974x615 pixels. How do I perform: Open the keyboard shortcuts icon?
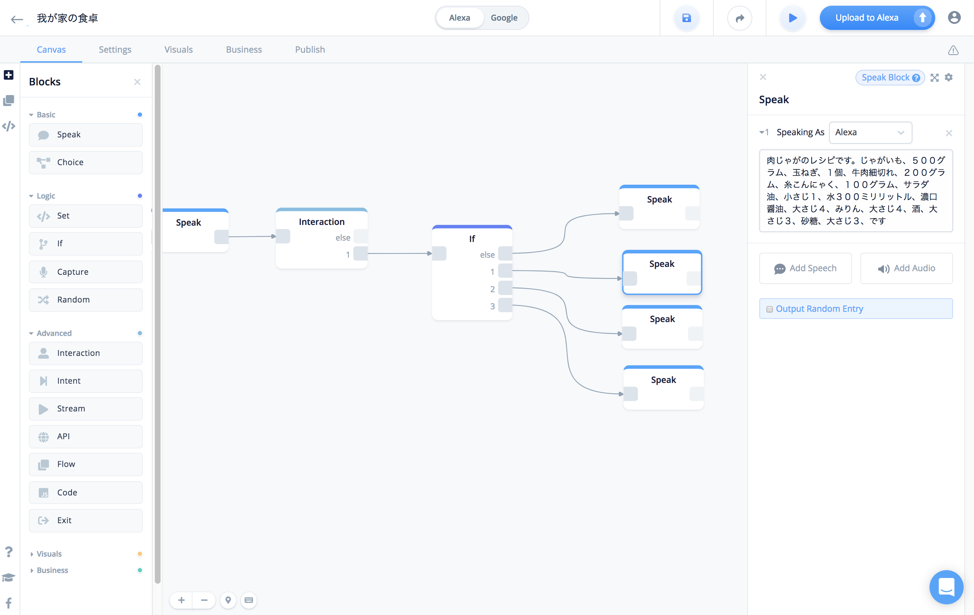249,600
